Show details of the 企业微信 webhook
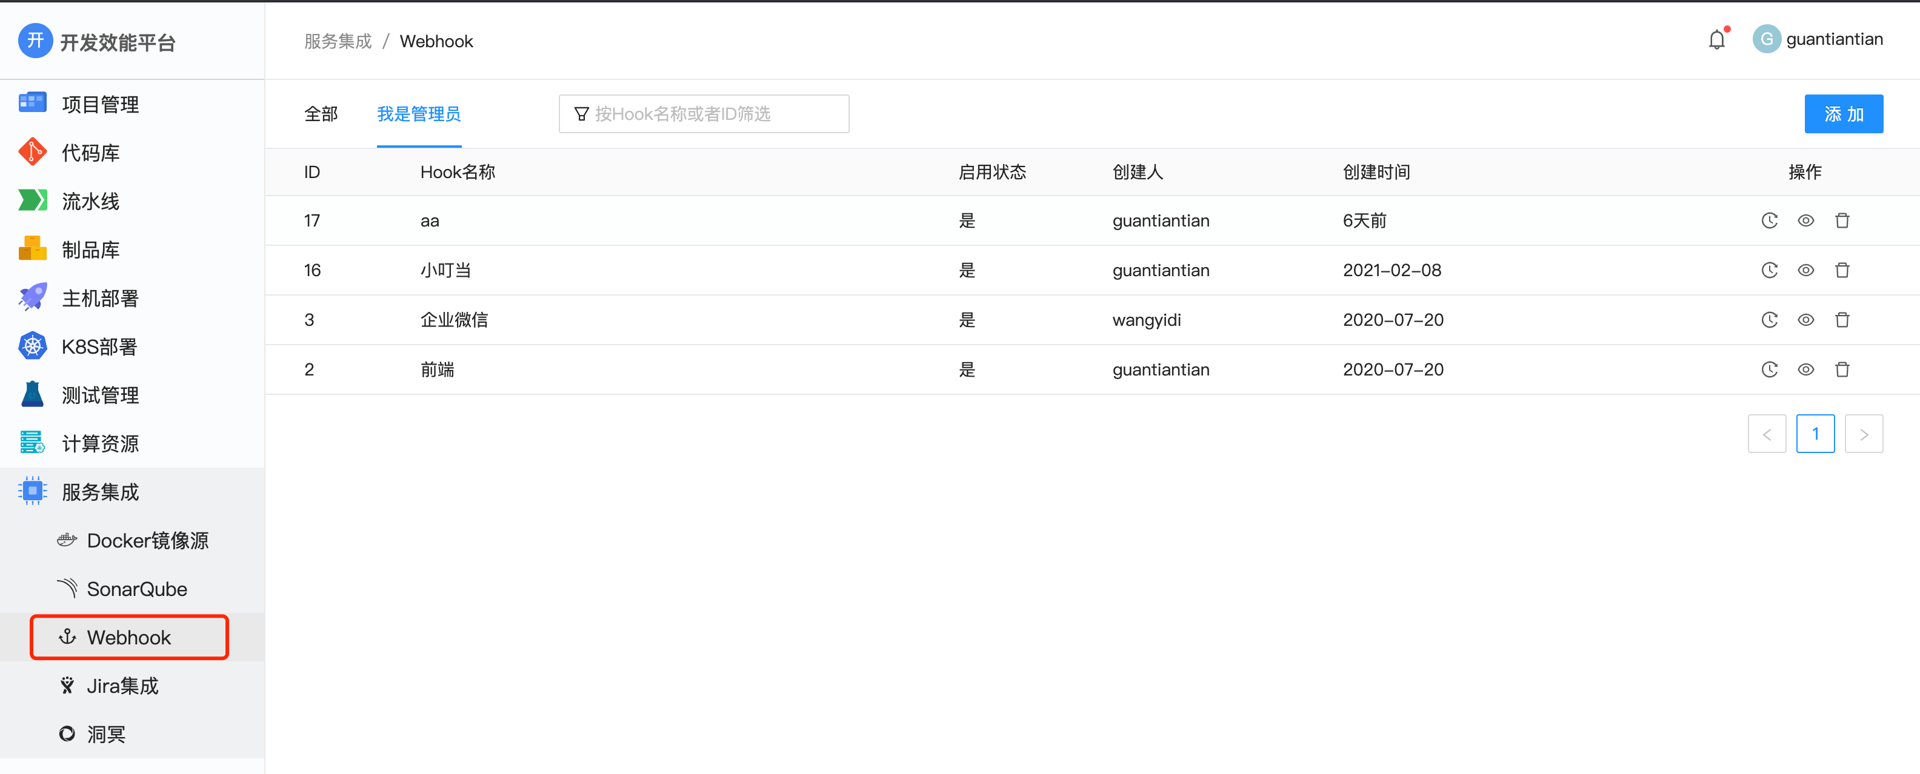The image size is (1920, 774). 1806,320
